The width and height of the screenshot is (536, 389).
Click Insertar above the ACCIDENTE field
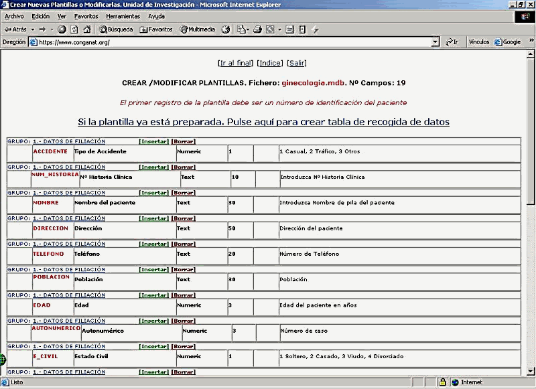click(153, 142)
